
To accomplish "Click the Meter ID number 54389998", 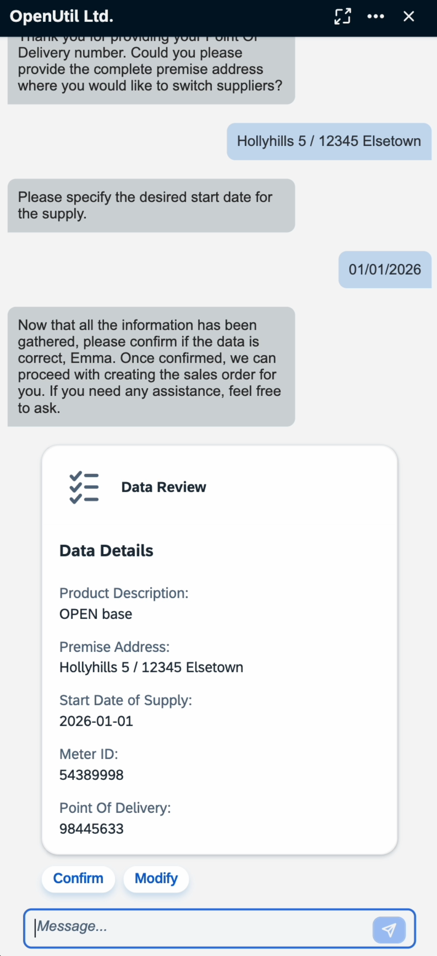I will (91, 775).
